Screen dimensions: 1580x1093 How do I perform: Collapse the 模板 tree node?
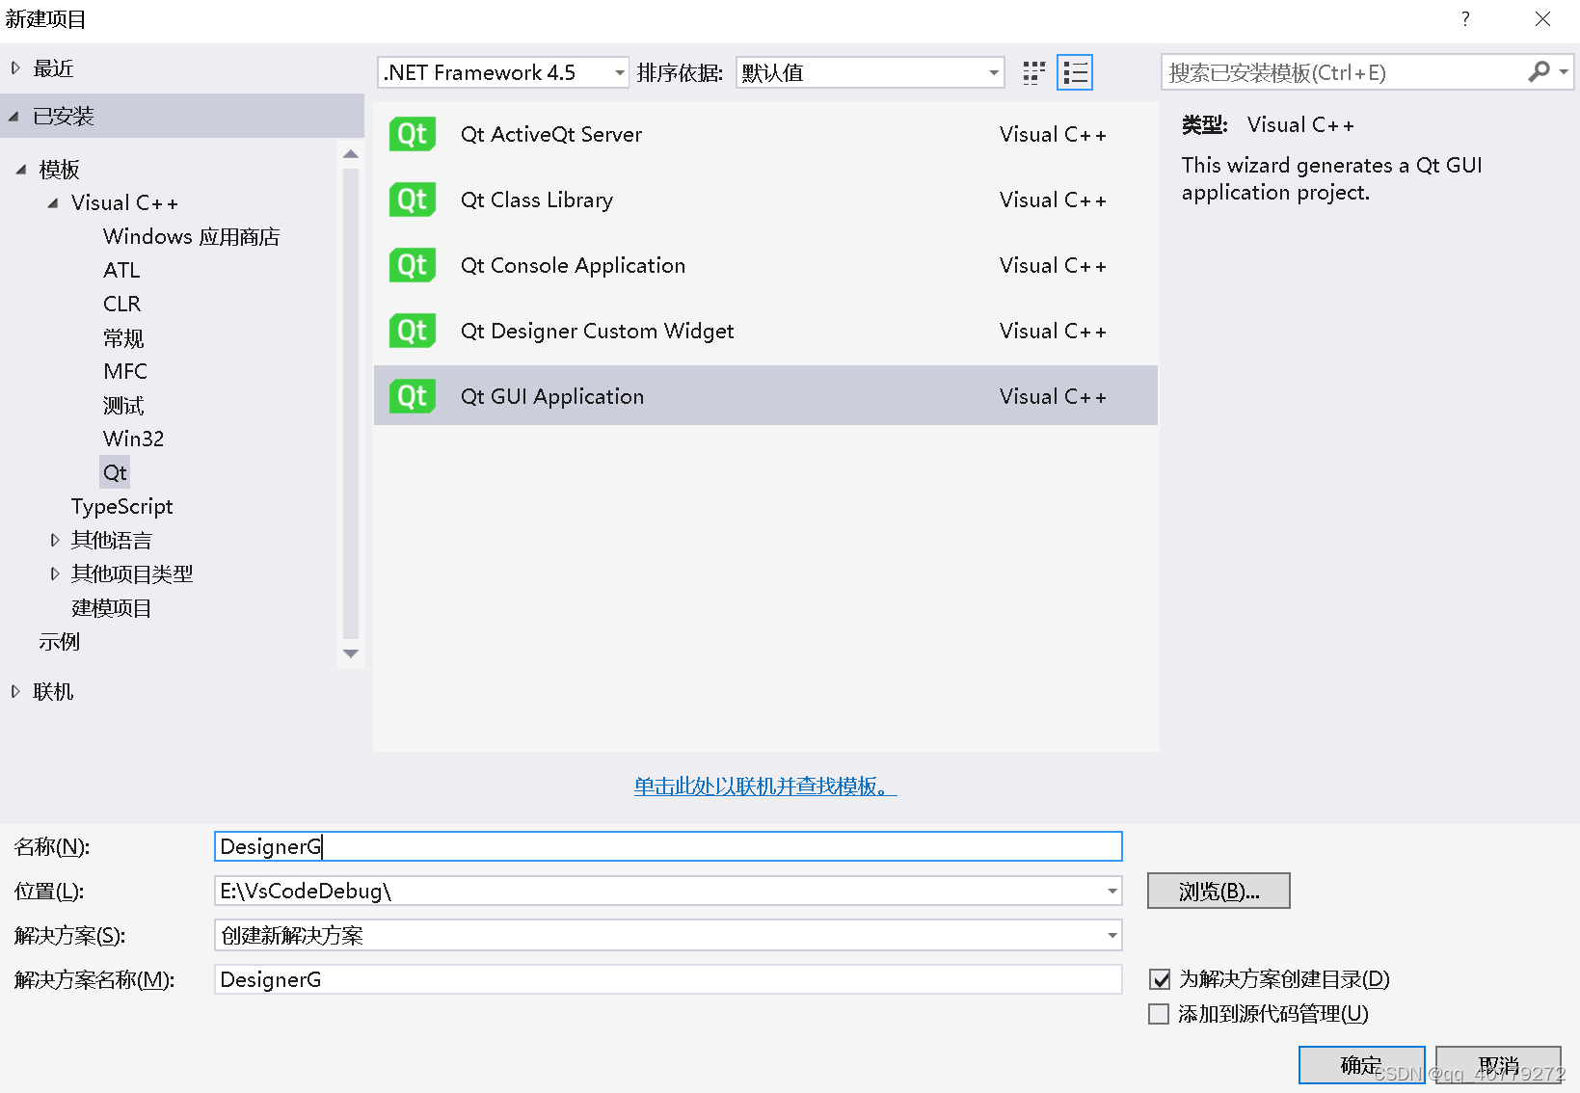(x=21, y=170)
